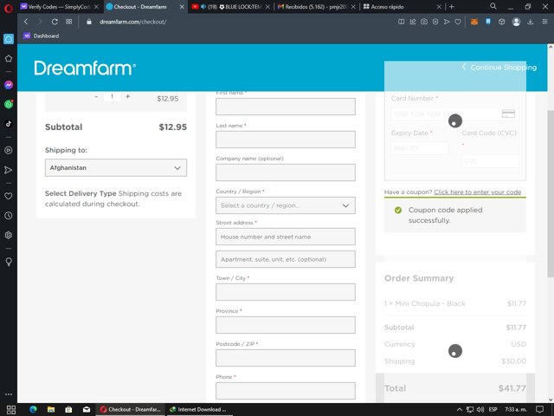554x416 pixels.
Task: Open a new browser tab
Action: coord(451,7)
